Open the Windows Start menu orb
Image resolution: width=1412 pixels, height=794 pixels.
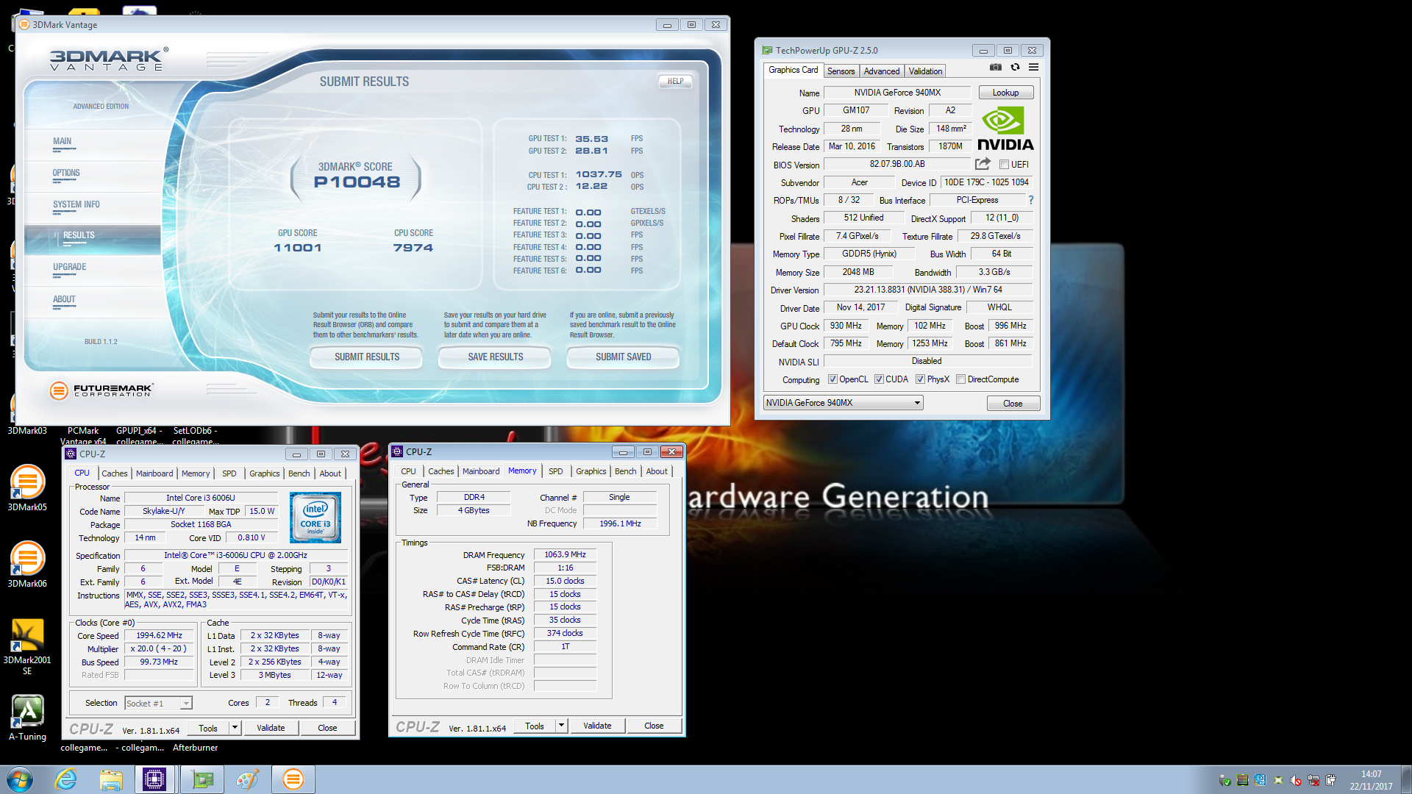tap(20, 779)
